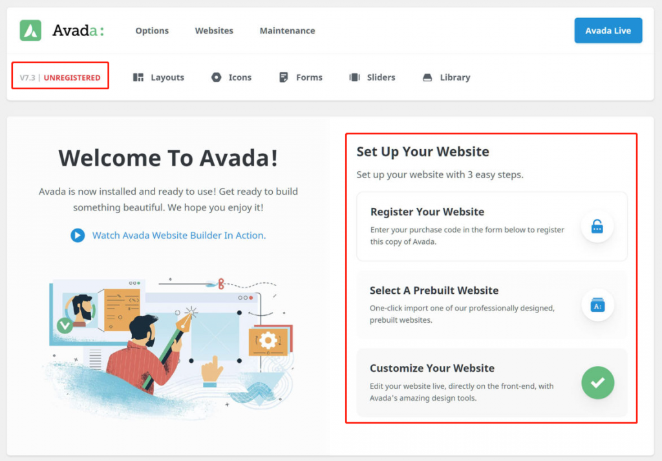
Task: Click the Icons circle icon
Action: coord(216,77)
